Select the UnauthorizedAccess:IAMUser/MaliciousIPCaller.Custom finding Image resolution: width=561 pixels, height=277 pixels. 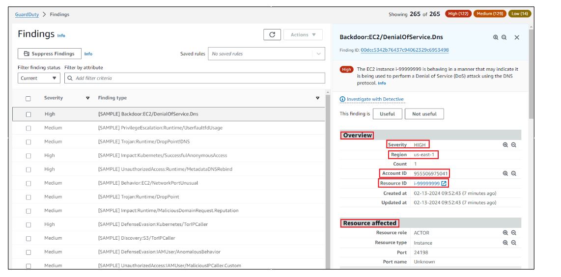tap(169, 265)
